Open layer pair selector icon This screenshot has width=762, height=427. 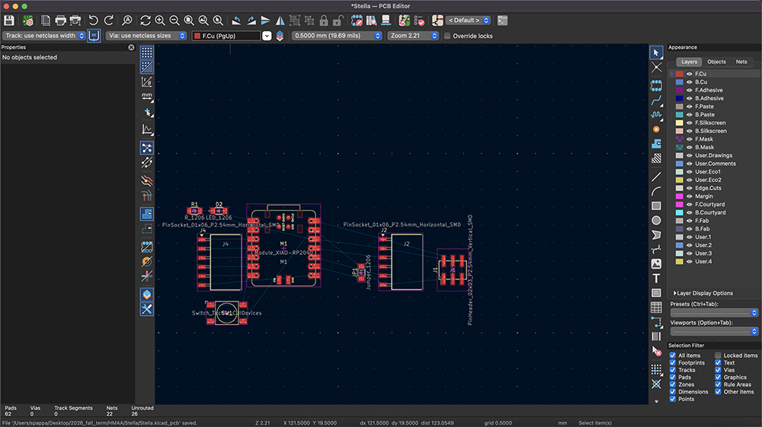pyautogui.click(x=280, y=36)
